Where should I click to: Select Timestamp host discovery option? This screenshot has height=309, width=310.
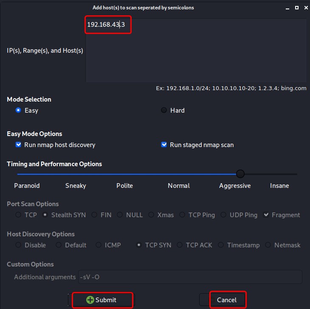[221, 245]
